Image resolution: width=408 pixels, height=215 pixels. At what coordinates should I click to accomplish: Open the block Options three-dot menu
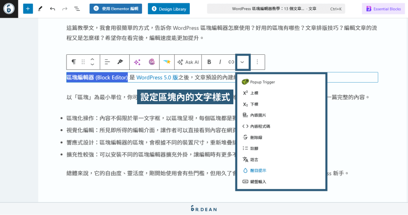pyautogui.click(x=257, y=62)
